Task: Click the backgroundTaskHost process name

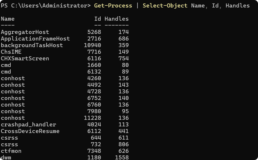Action: click(32, 45)
